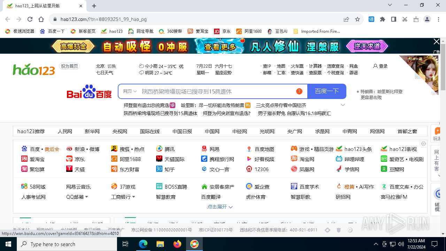The image size is (446, 251).
Task: Open the browser three-dot menu
Action: (438, 19)
